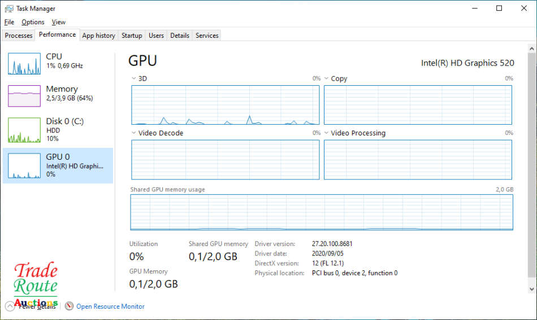Switch to the Processes tab
Viewport: 537px width, 320px height.
coord(19,36)
